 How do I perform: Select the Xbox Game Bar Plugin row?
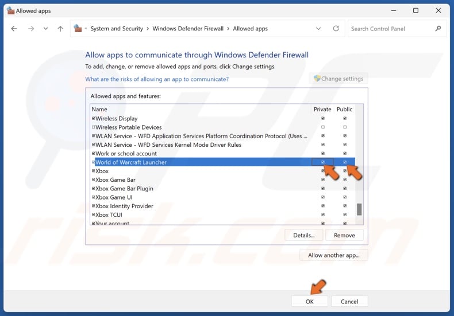tap(222, 188)
